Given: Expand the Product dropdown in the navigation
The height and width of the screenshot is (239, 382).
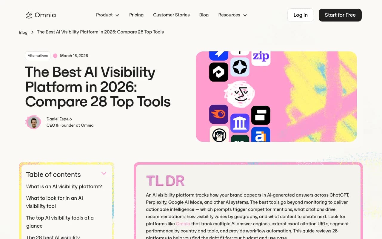Looking at the screenshot, I should (x=107, y=15).
